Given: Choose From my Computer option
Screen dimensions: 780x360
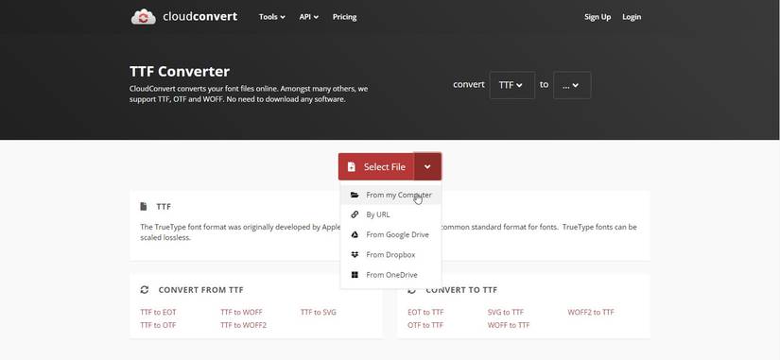Looking at the screenshot, I should [x=390, y=195].
